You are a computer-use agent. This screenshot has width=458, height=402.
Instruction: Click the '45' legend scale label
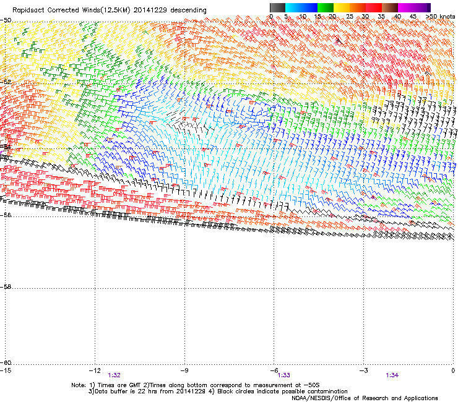(x=413, y=16)
